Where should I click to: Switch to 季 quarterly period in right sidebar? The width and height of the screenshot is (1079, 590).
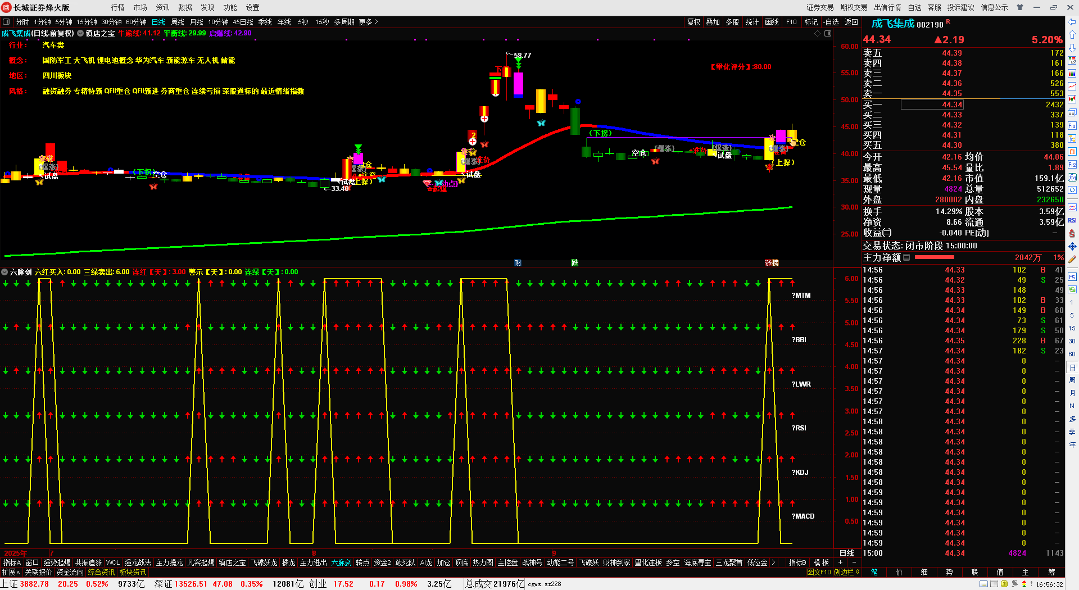1072,432
